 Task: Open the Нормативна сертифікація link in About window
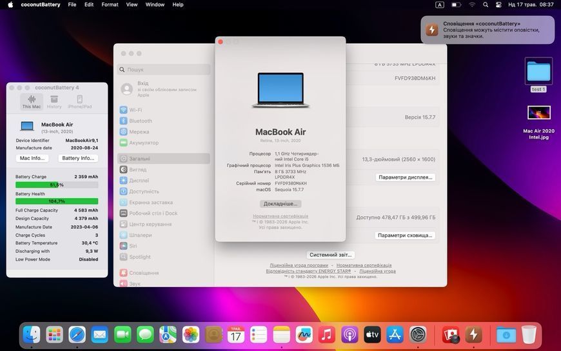tap(280, 216)
